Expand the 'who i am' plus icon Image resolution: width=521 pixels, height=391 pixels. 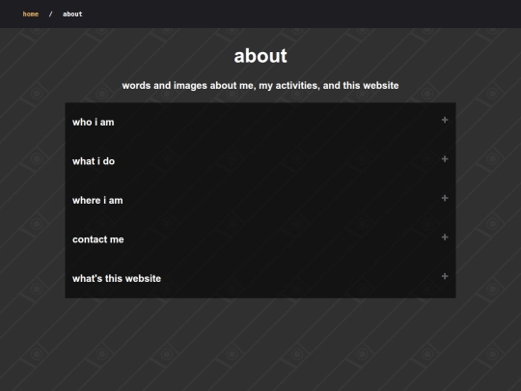(x=445, y=120)
